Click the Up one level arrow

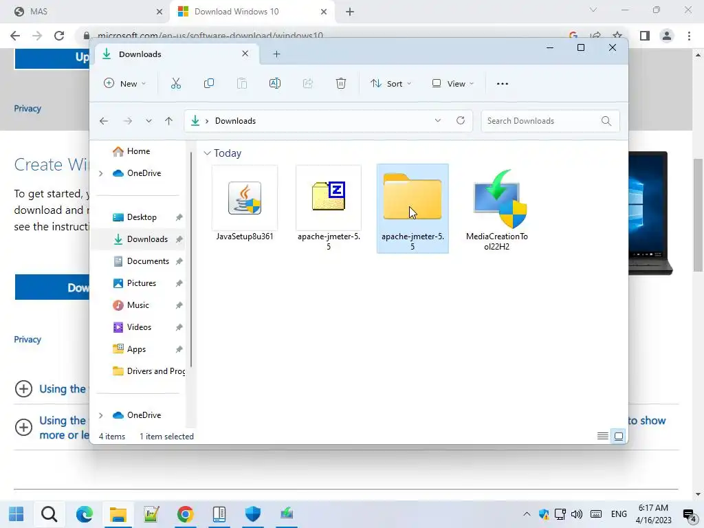169,121
